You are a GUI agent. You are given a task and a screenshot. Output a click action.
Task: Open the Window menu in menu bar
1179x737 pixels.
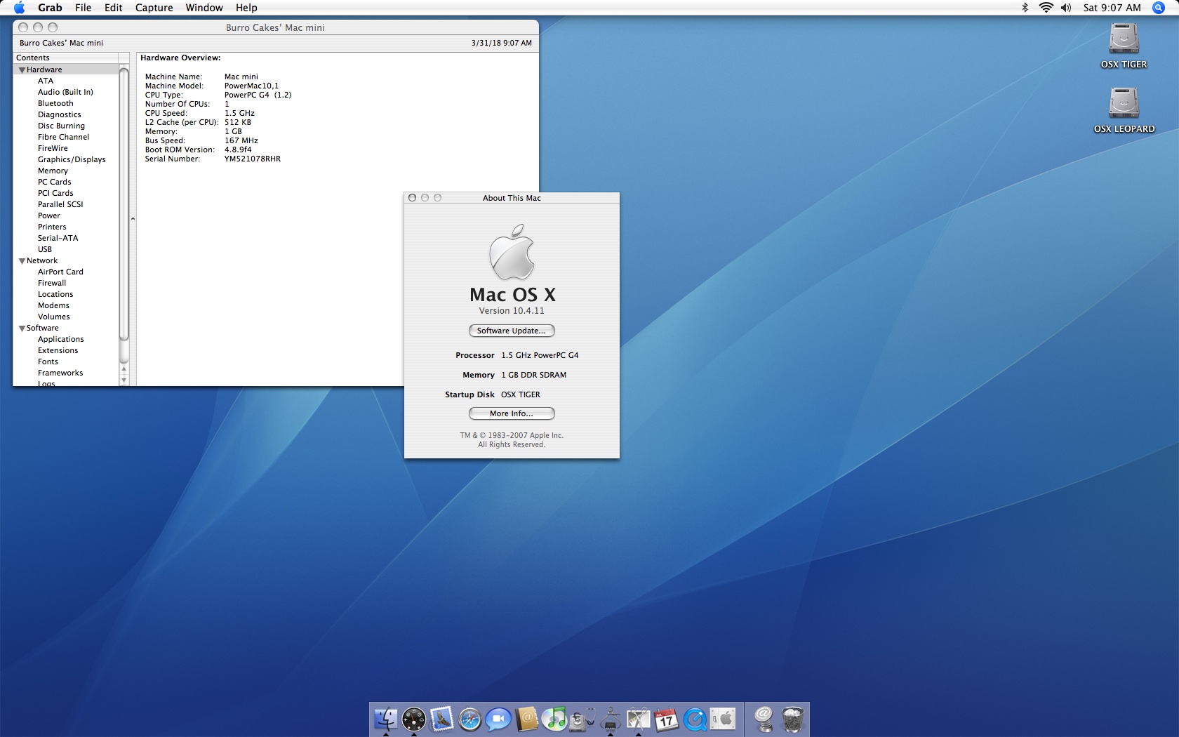point(204,8)
